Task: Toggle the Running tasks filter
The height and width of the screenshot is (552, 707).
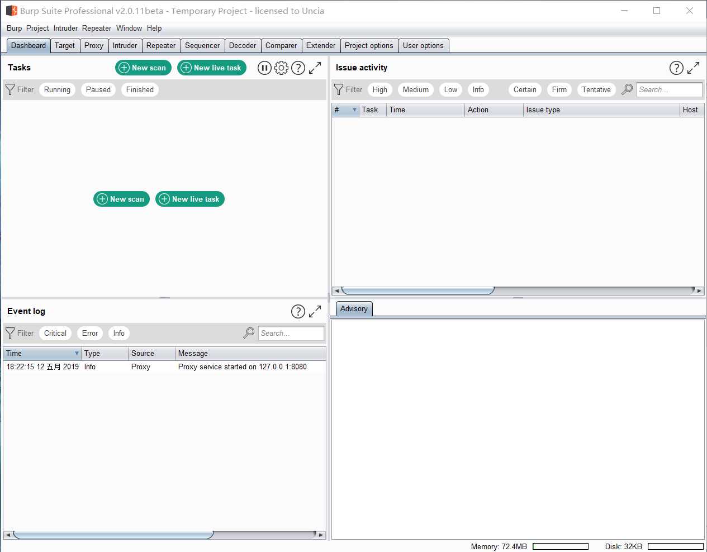Action: click(58, 89)
